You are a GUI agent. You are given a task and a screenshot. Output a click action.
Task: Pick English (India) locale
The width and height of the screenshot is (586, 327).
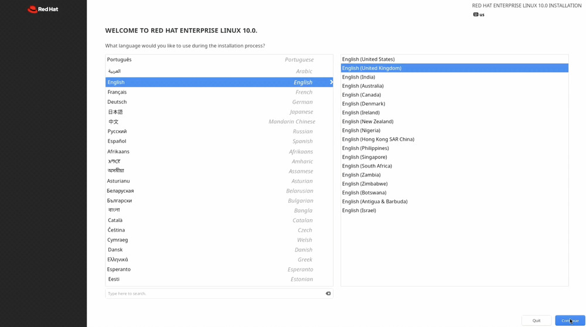point(359,77)
